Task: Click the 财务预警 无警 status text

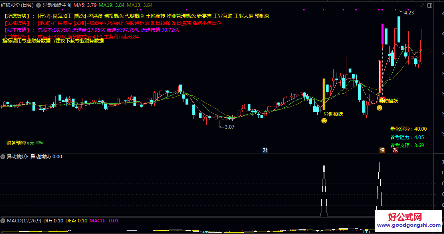Action: tap(24, 143)
